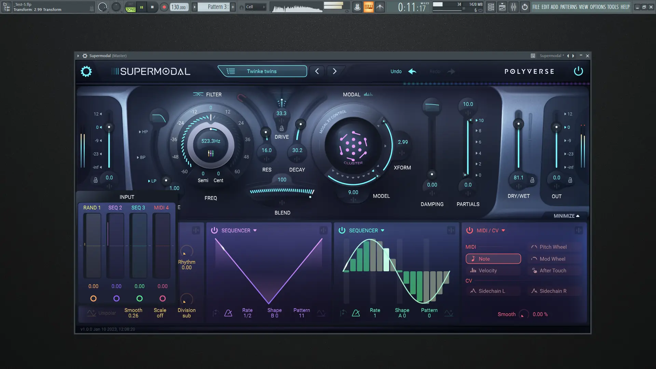
Task: Click the Drive lock icon
Action: point(282,128)
